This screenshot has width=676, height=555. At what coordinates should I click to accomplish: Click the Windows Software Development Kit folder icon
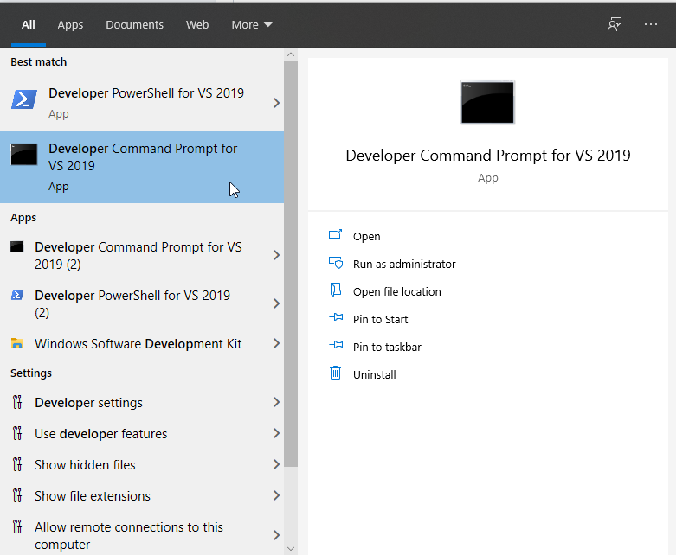click(x=16, y=343)
